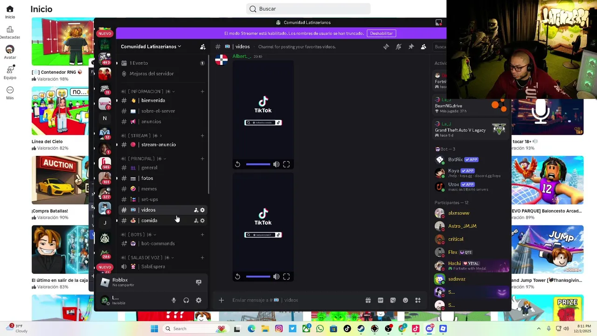Open pinned messages pin icon
This screenshot has height=336, width=597.
coord(411,47)
